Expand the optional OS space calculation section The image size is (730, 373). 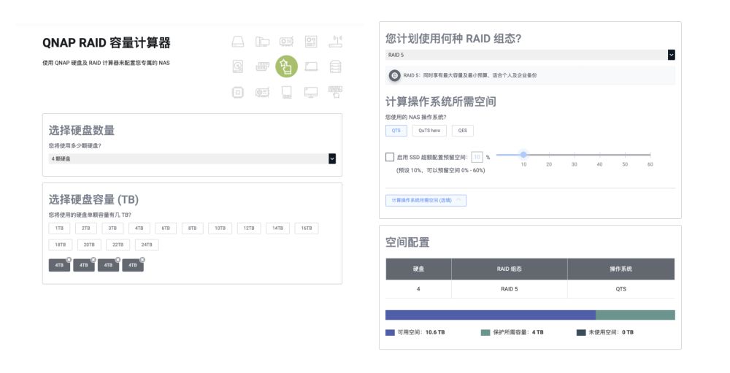tap(426, 200)
